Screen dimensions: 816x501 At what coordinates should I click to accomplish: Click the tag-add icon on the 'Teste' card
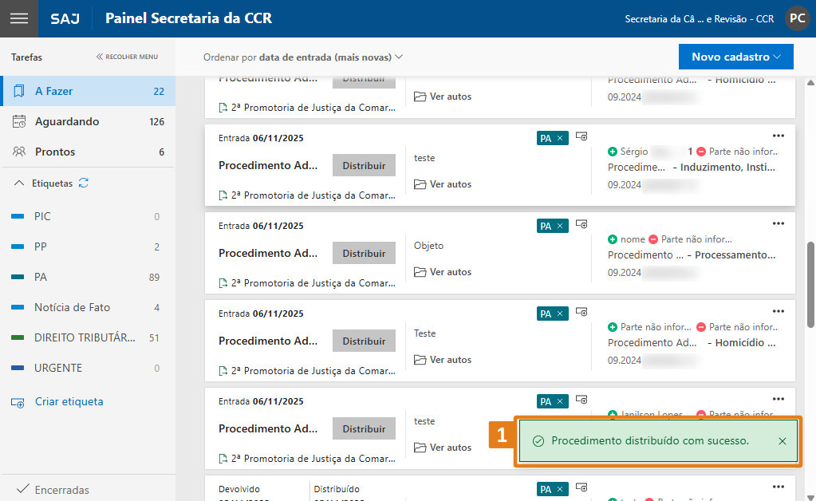click(582, 313)
